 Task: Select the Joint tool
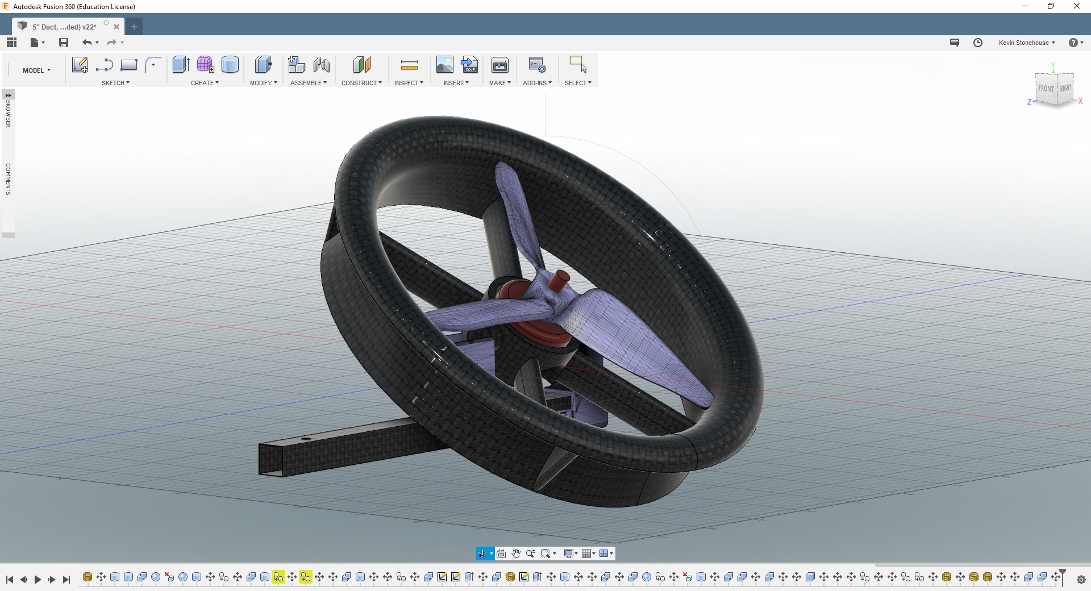[321, 65]
